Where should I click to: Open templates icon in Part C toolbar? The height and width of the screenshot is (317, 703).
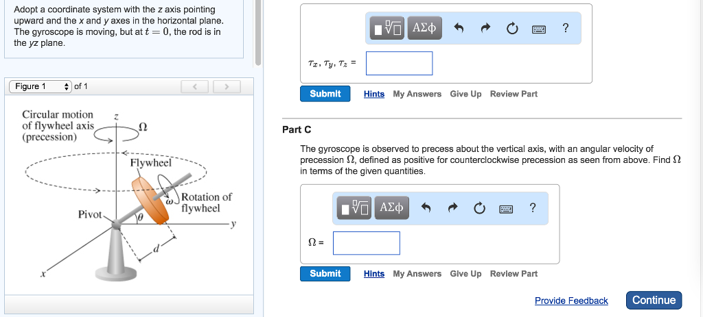pyautogui.click(x=355, y=208)
